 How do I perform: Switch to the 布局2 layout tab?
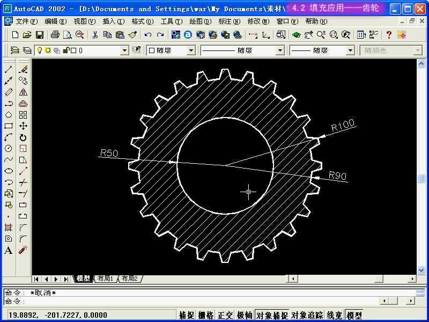coord(130,279)
